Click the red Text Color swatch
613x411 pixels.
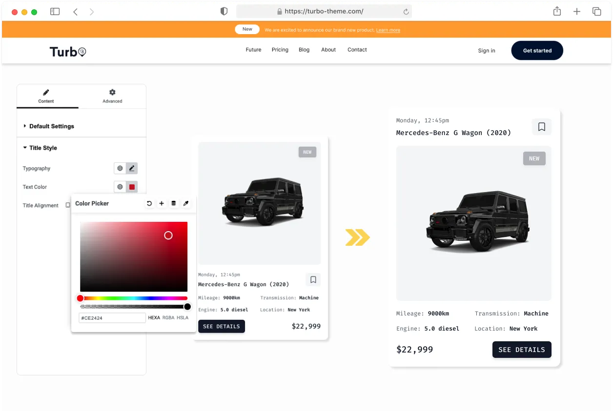[x=132, y=187]
